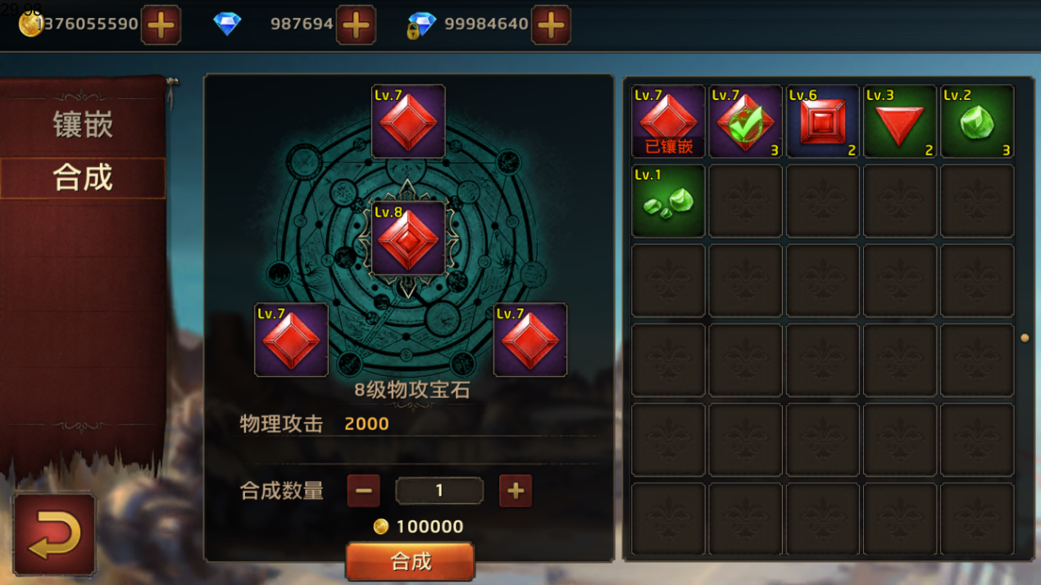Remove the top Lv.7 material gem slot
Viewport: 1041px width, 585px height.
pyautogui.click(x=408, y=121)
